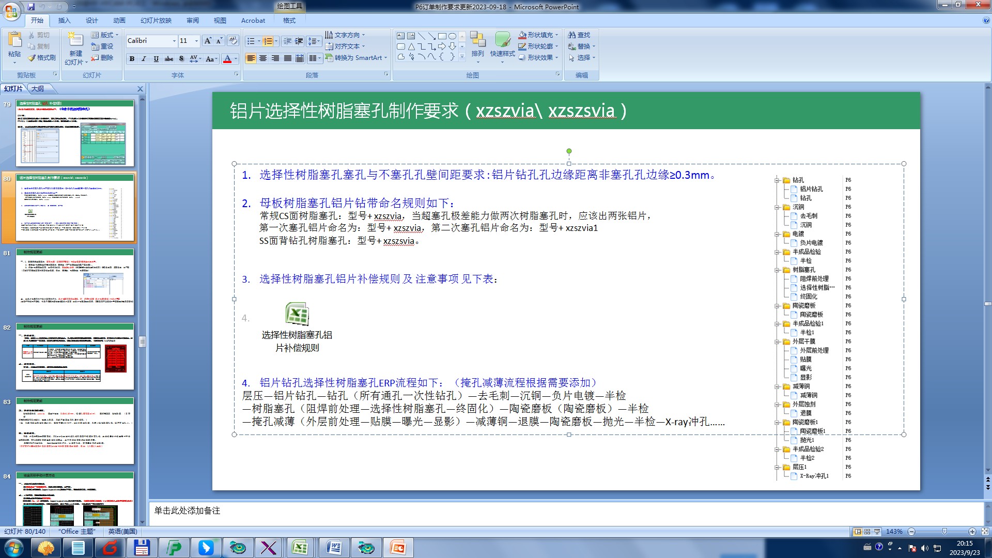
Task: Click the font color red swatch button
Action: [227, 59]
